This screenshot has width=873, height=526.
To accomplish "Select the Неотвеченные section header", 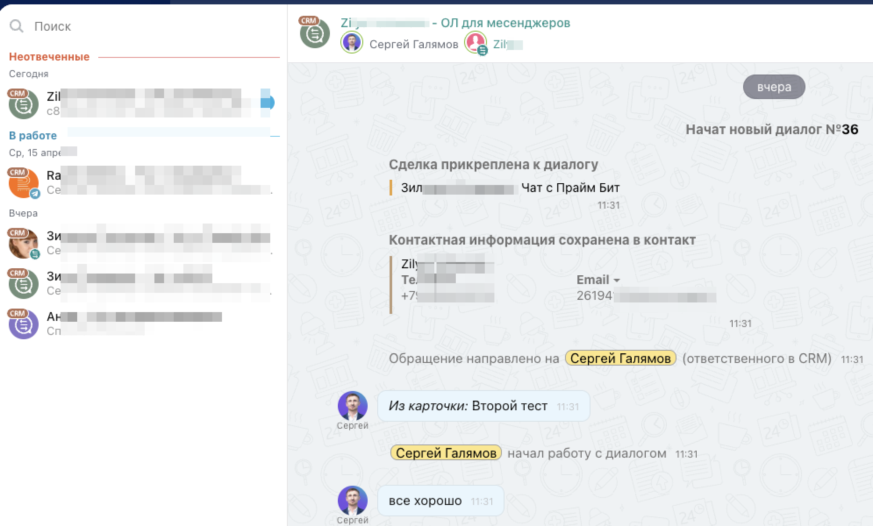I will 49,57.
